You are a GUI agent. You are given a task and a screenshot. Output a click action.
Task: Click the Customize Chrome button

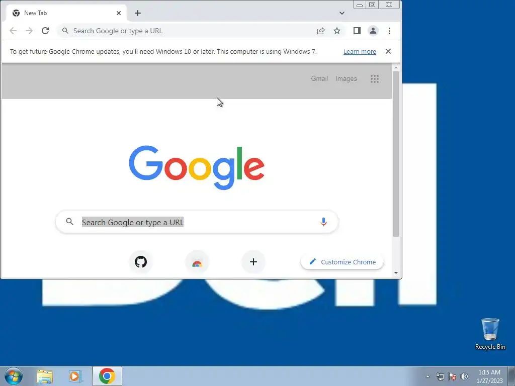click(x=342, y=262)
